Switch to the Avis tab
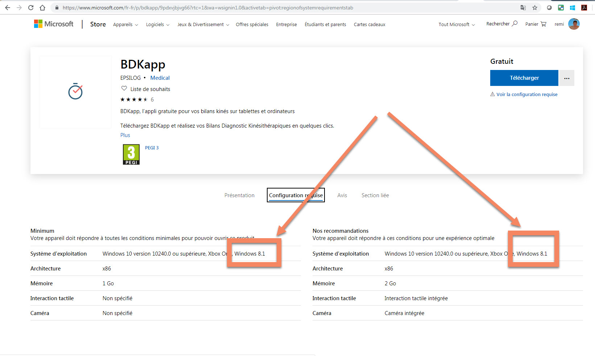Image resolution: width=595 pixels, height=356 pixels. coord(342,195)
